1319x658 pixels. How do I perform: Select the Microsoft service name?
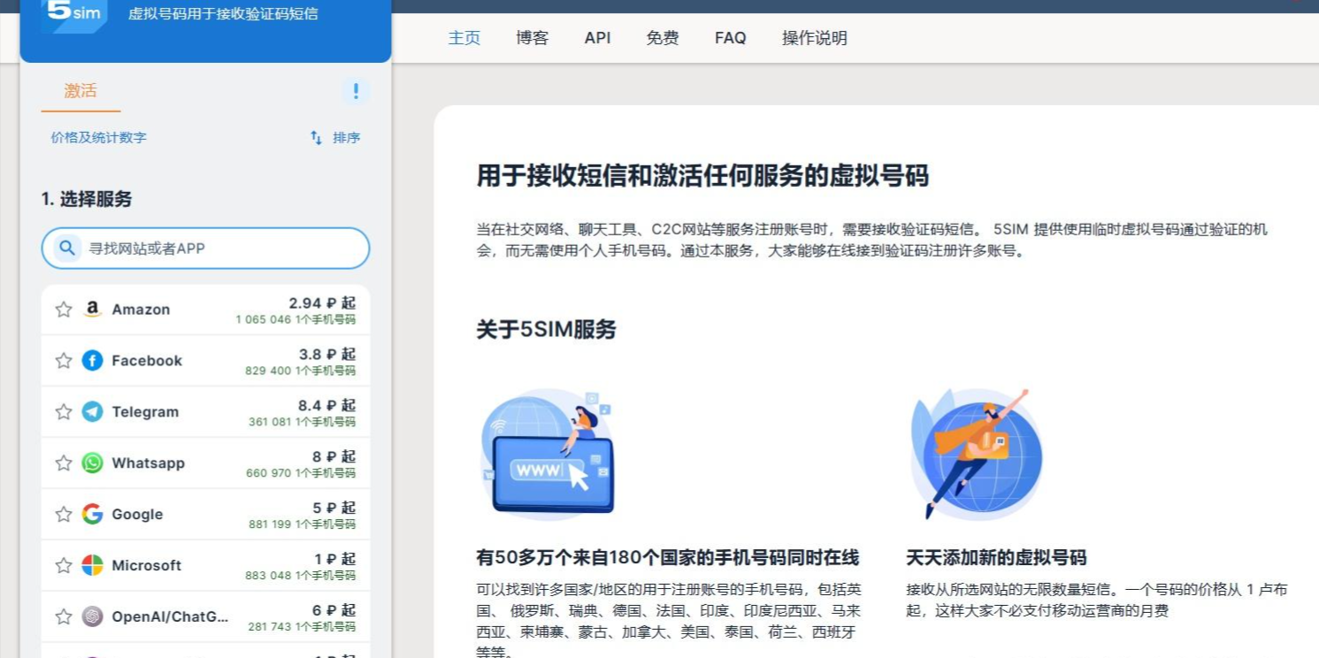point(146,565)
